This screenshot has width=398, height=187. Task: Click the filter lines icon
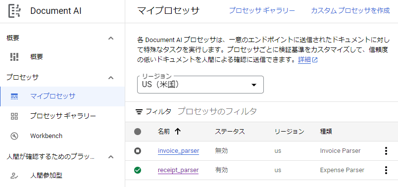[x=139, y=111]
